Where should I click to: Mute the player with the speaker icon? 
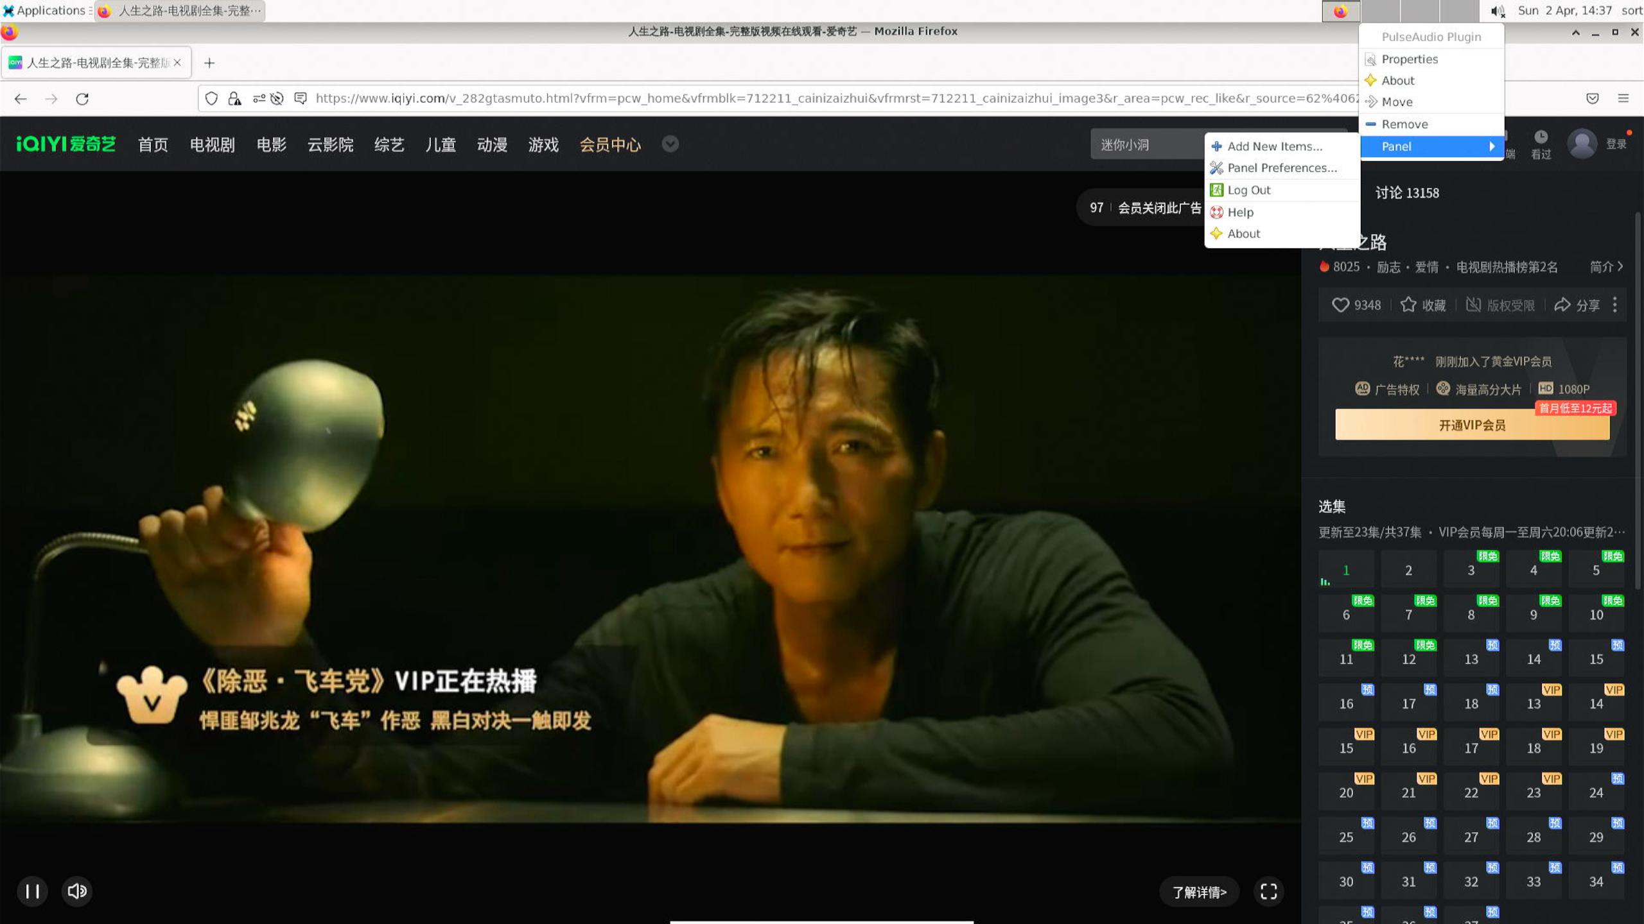pos(77,891)
